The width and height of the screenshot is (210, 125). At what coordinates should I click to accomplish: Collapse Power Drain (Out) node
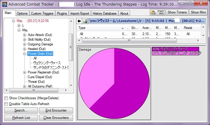click(24, 54)
